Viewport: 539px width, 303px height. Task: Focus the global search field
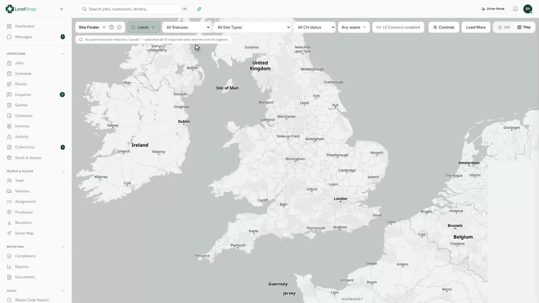tap(135, 9)
